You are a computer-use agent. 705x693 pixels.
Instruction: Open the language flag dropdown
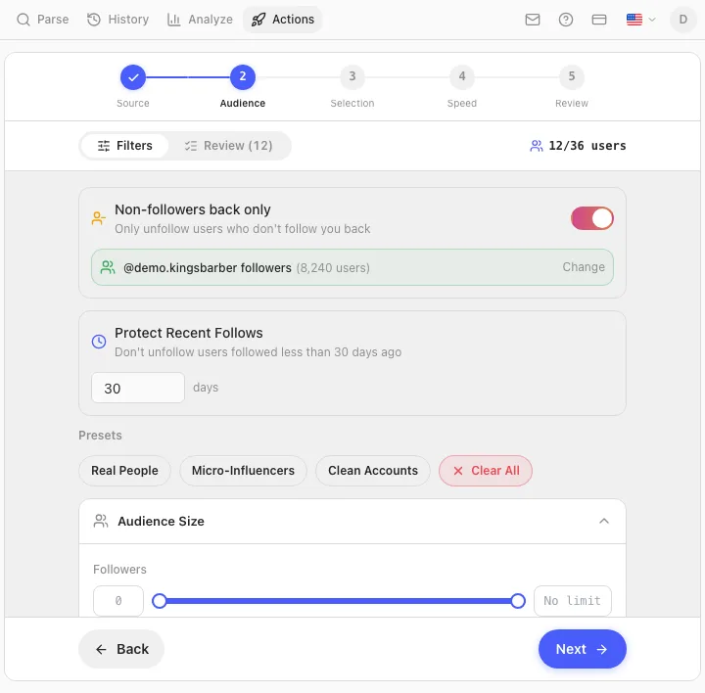coord(640,20)
